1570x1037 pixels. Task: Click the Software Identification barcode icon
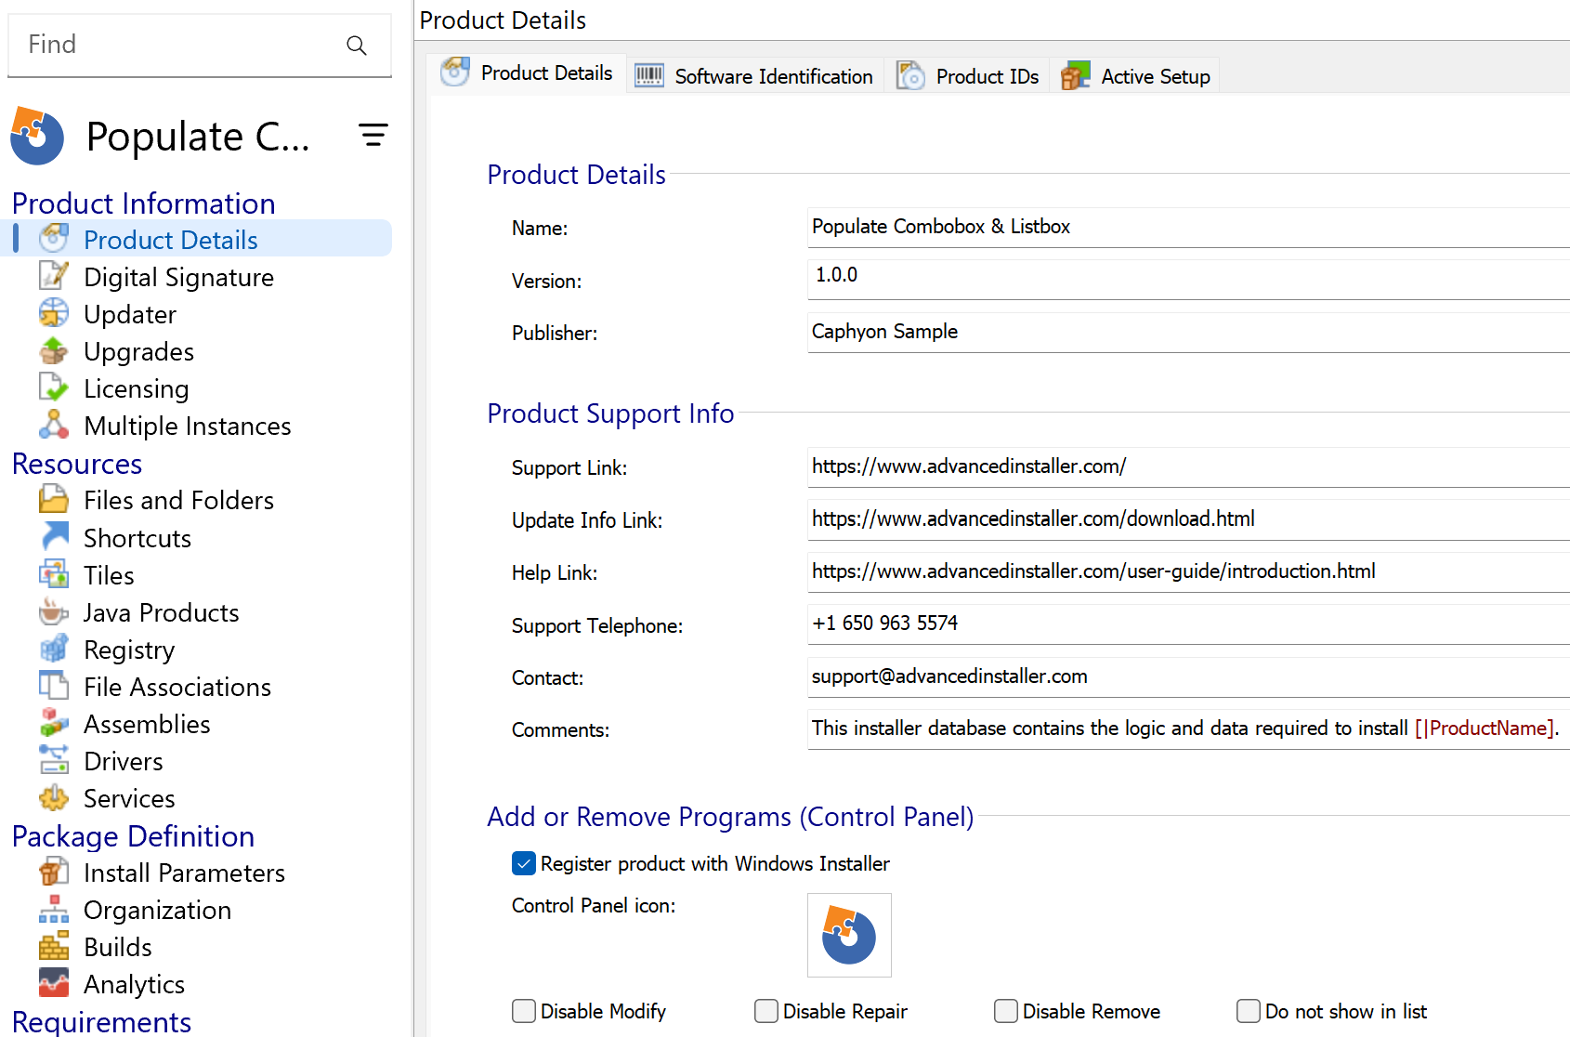point(649,75)
